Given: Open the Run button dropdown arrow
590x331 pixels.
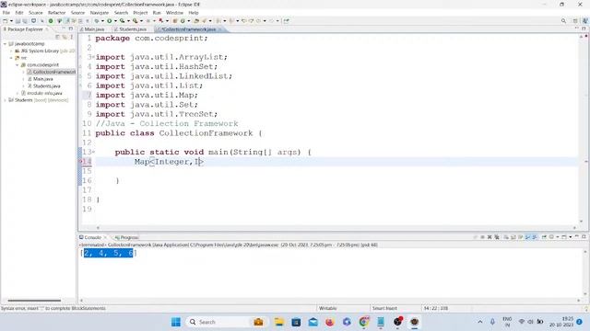Looking at the screenshot, I should pos(115,21).
